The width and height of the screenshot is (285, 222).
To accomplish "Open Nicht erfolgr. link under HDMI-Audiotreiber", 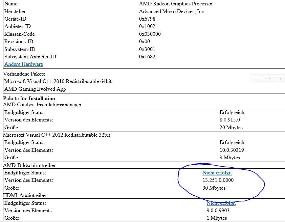I will click(221, 203).
